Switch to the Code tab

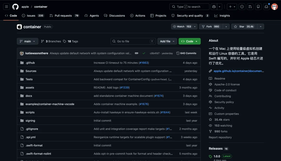point(11,16)
